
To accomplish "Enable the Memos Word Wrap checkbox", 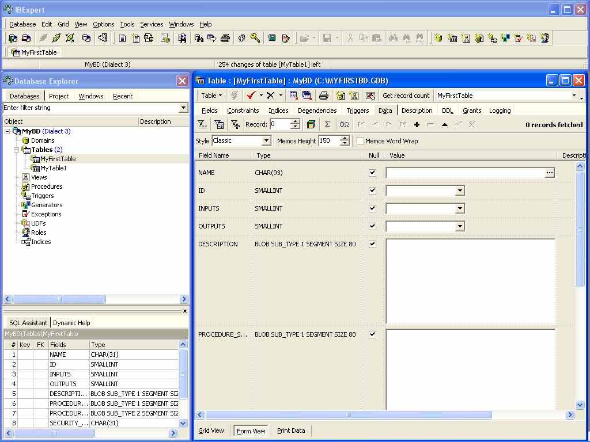I will [x=361, y=141].
